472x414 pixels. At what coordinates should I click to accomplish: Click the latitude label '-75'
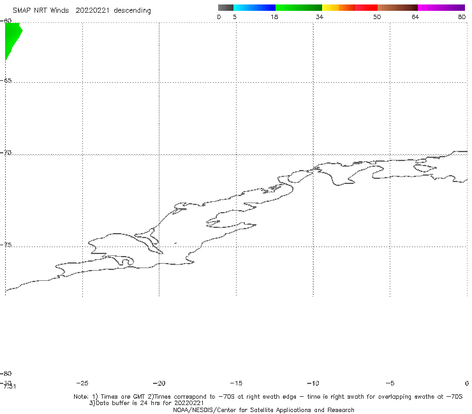click(x=6, y=245)
